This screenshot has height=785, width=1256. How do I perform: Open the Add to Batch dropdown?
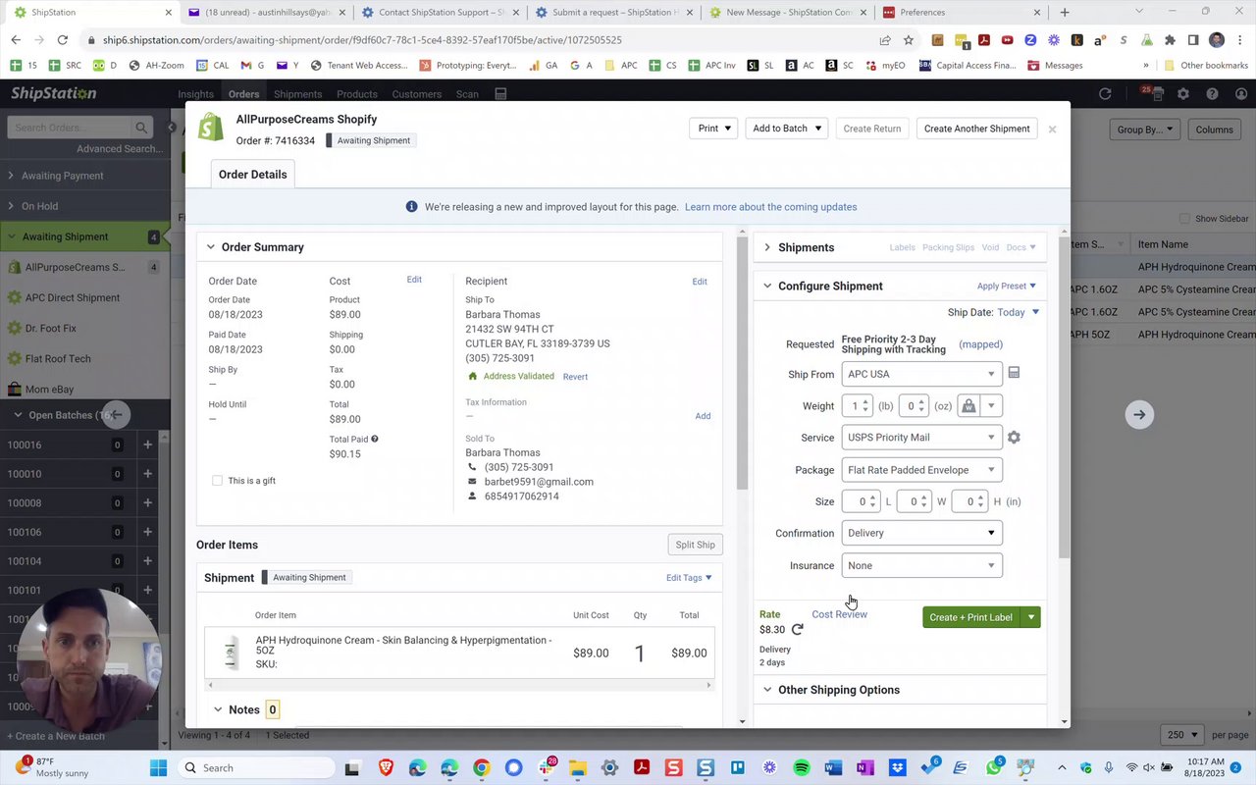[x=786, y=129]
